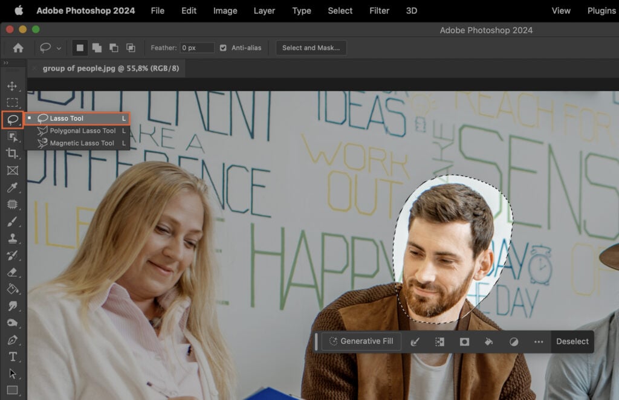Select the Rectangular Marquee tool

coord(13,103)
